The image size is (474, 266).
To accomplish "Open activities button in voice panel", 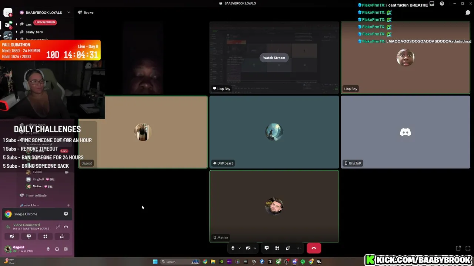I will pos(45,236).
